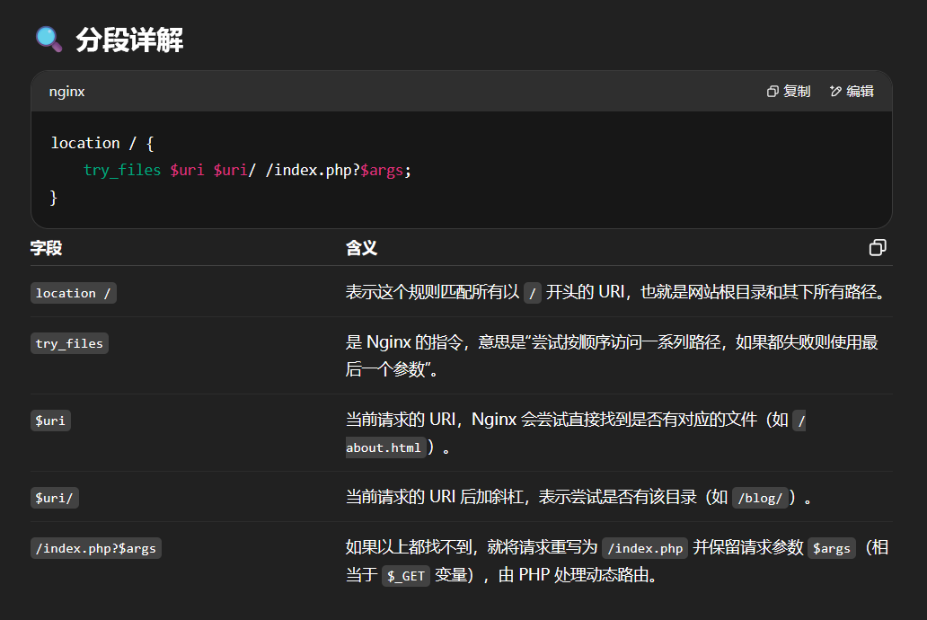
Task: Click the 字段 column header
Action: point(46,248)
